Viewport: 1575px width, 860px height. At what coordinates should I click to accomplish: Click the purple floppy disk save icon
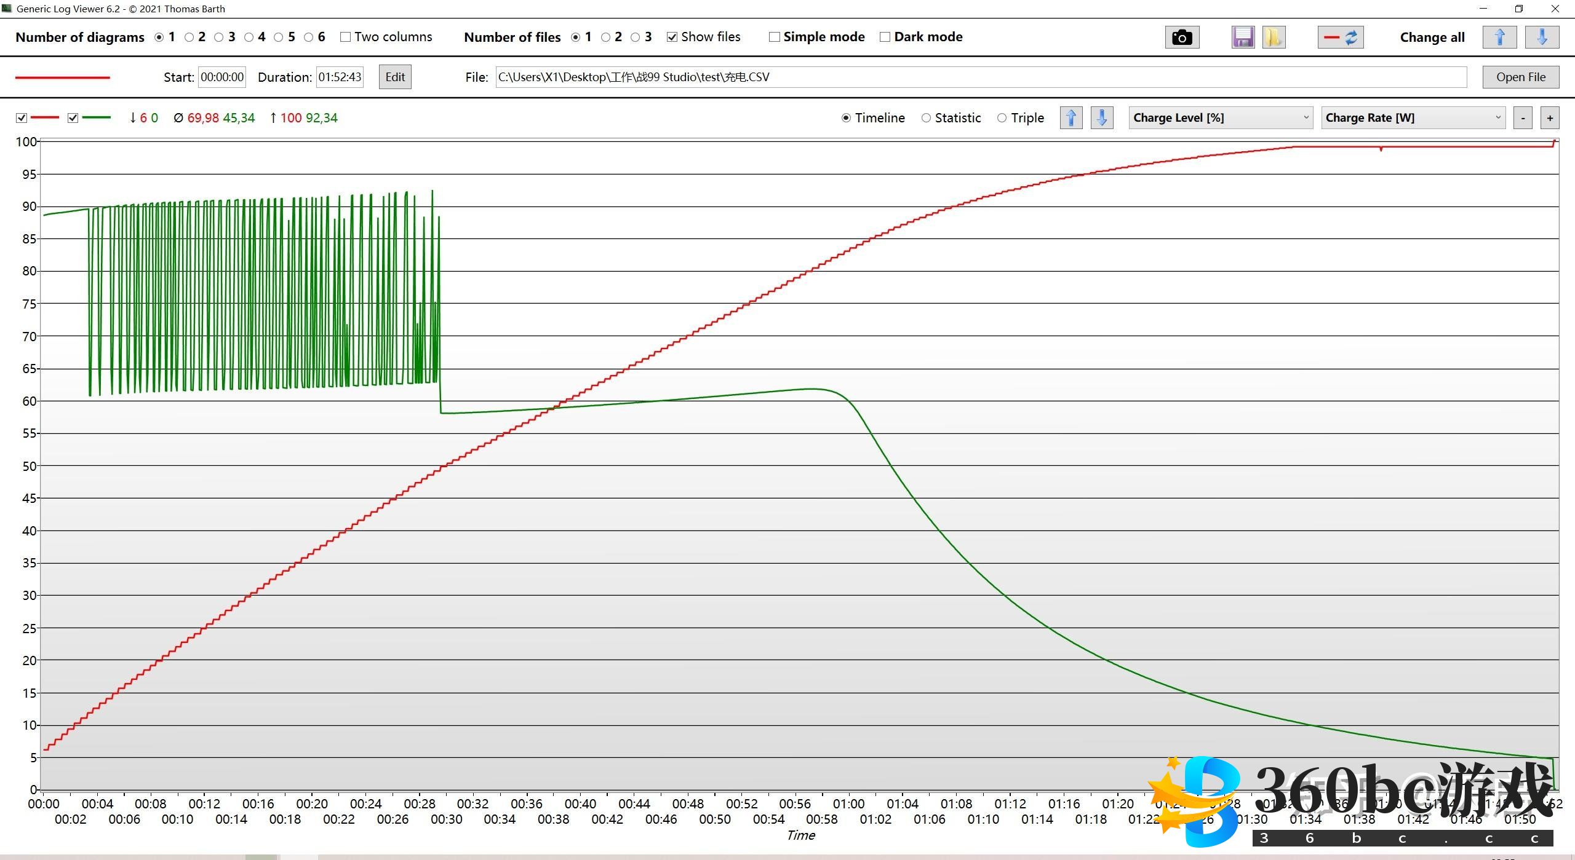coord(1243,37)
